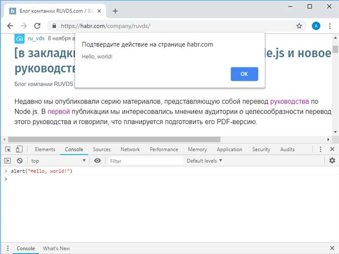This screenshot has width=339, height=254.
Task: Switch to the Console panel tab
Action: click(x=74, y=150)
